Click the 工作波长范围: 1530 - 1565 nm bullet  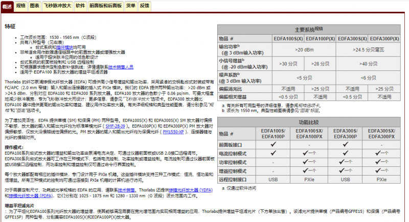pyautogui.click(x=58, y=37)
